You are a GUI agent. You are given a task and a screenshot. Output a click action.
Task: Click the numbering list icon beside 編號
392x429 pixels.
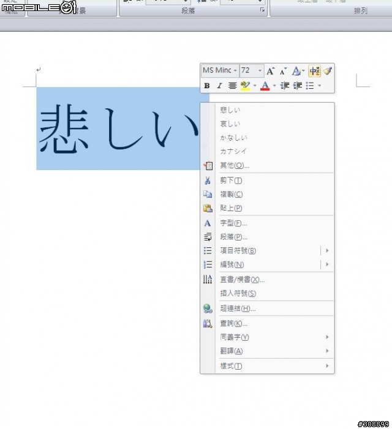(x=208, y=264)
